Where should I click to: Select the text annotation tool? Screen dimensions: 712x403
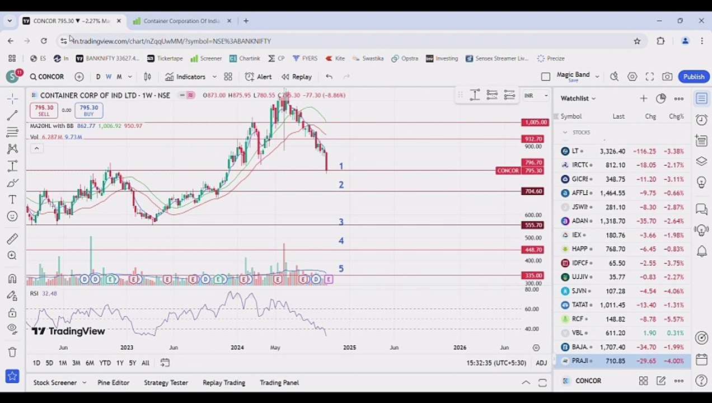click(x=12, y=199)
